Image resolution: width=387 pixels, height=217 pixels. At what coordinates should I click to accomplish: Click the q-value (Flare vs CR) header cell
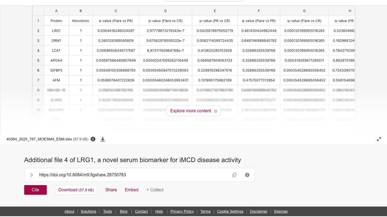pyautogui.click(x=304, y=21)
